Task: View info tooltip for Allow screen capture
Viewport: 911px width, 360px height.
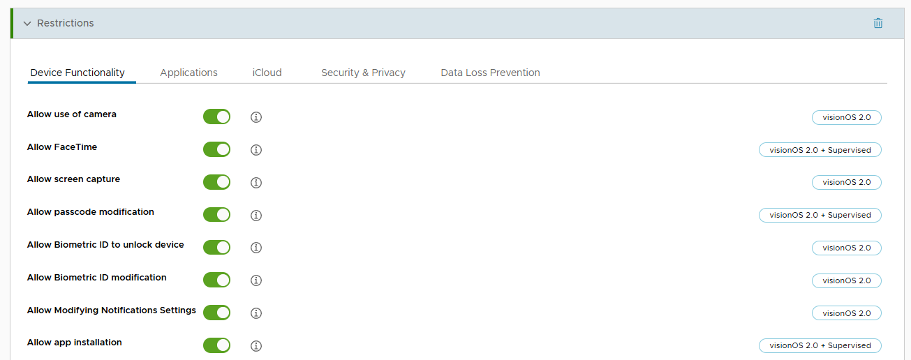Action: 256,183
